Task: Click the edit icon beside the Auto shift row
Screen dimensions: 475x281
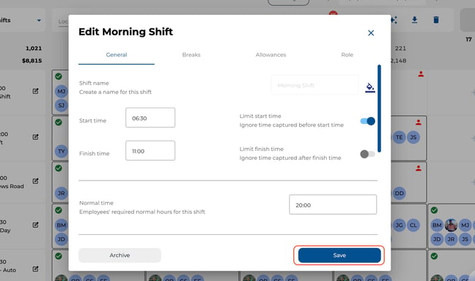Action: [35, 269]
